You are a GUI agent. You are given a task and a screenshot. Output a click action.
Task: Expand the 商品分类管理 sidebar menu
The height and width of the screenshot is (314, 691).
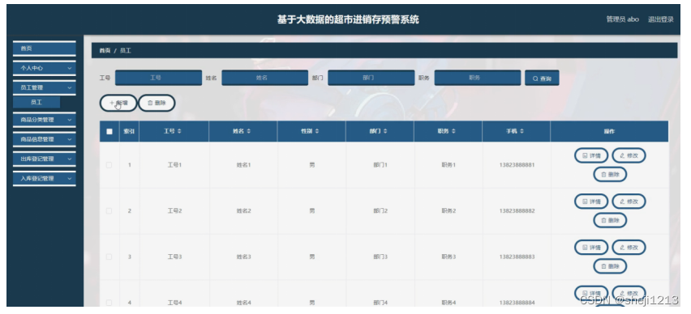click(x=44, y=120)
